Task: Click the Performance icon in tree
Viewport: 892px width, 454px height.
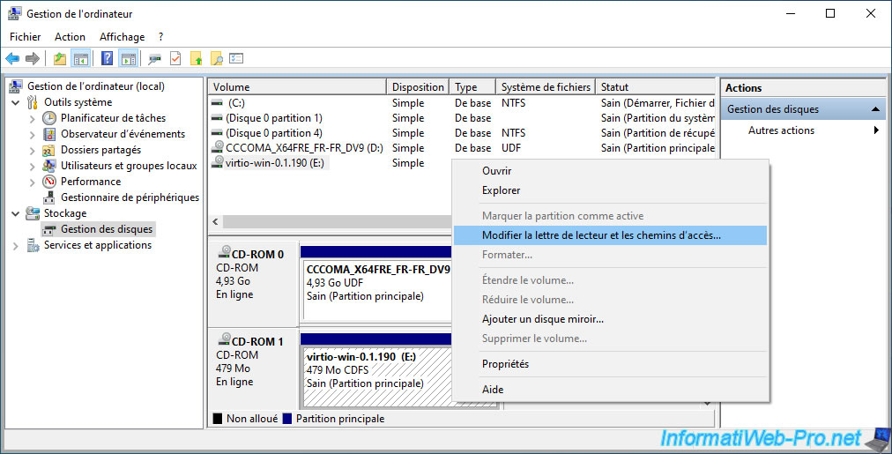Action: tap(49, 182)
